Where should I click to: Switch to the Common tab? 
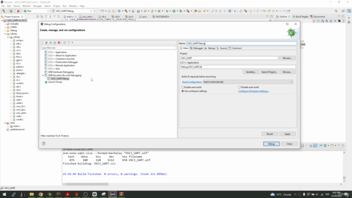(235, 48)
